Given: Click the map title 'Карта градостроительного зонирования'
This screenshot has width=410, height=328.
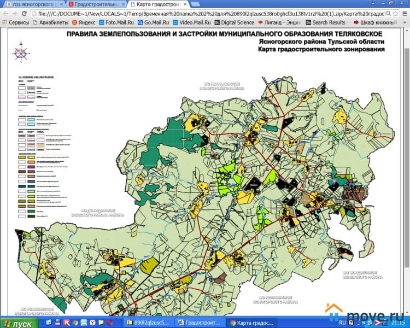Looking at the screenshot, I should pos(321,49).
